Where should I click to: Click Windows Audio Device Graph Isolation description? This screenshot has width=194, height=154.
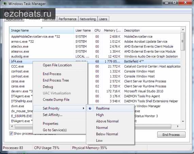point(151,56)
